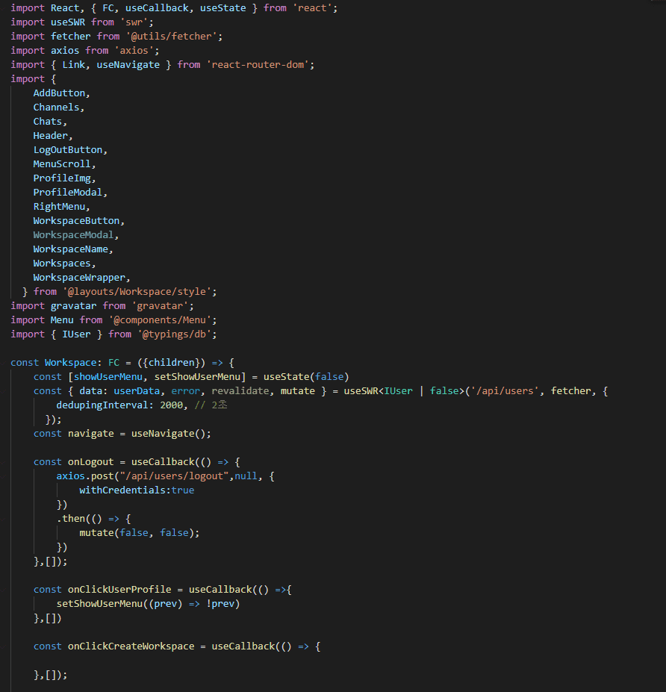This screenshot has width=666, height=692.
Task: Click the MenuScroll import entry
Action: (62, 163)
